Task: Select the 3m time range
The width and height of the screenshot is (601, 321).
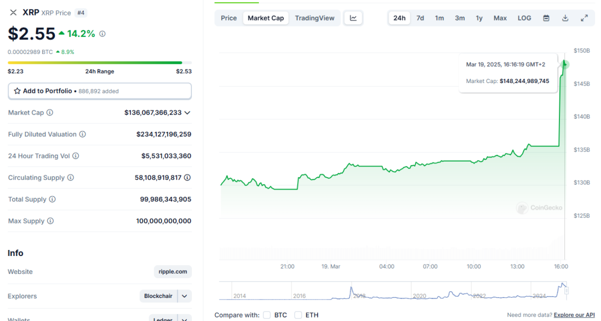Action: pos(460,18)
